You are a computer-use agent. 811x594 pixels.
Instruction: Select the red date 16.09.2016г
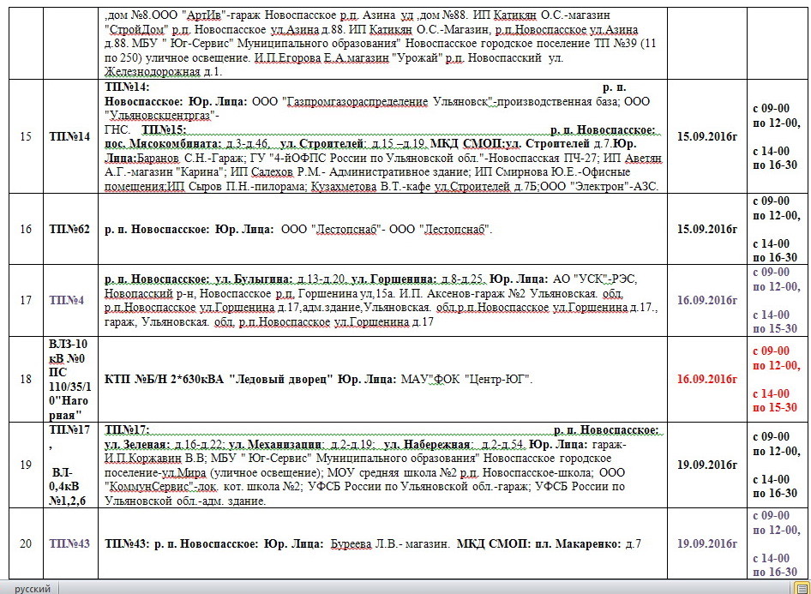click(x=707, y=379)
